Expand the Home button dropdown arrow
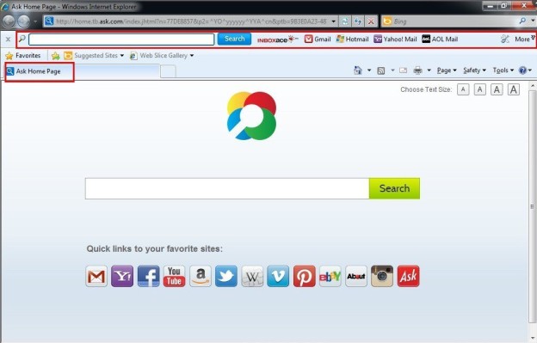Viewport: 537px width, 343px height. (x=369, y=70)
